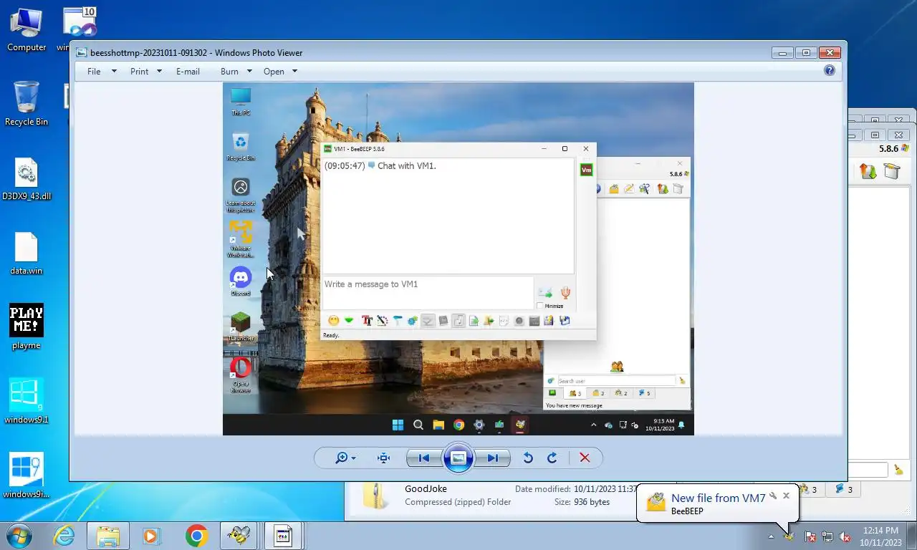The height and width of the screenshot is (550, 917).
Task: Open Photo Viewer help via the question mark icon
Action: point(830,70)
